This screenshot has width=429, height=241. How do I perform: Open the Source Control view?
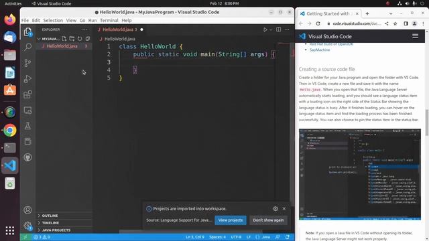[x=27, y=63]
